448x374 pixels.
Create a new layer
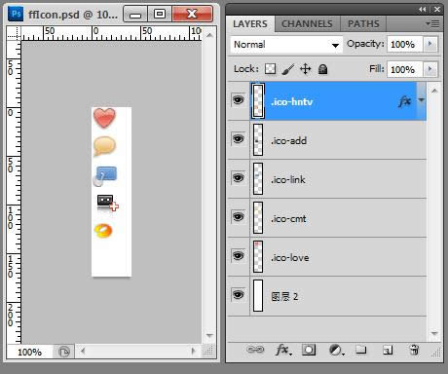388,350
